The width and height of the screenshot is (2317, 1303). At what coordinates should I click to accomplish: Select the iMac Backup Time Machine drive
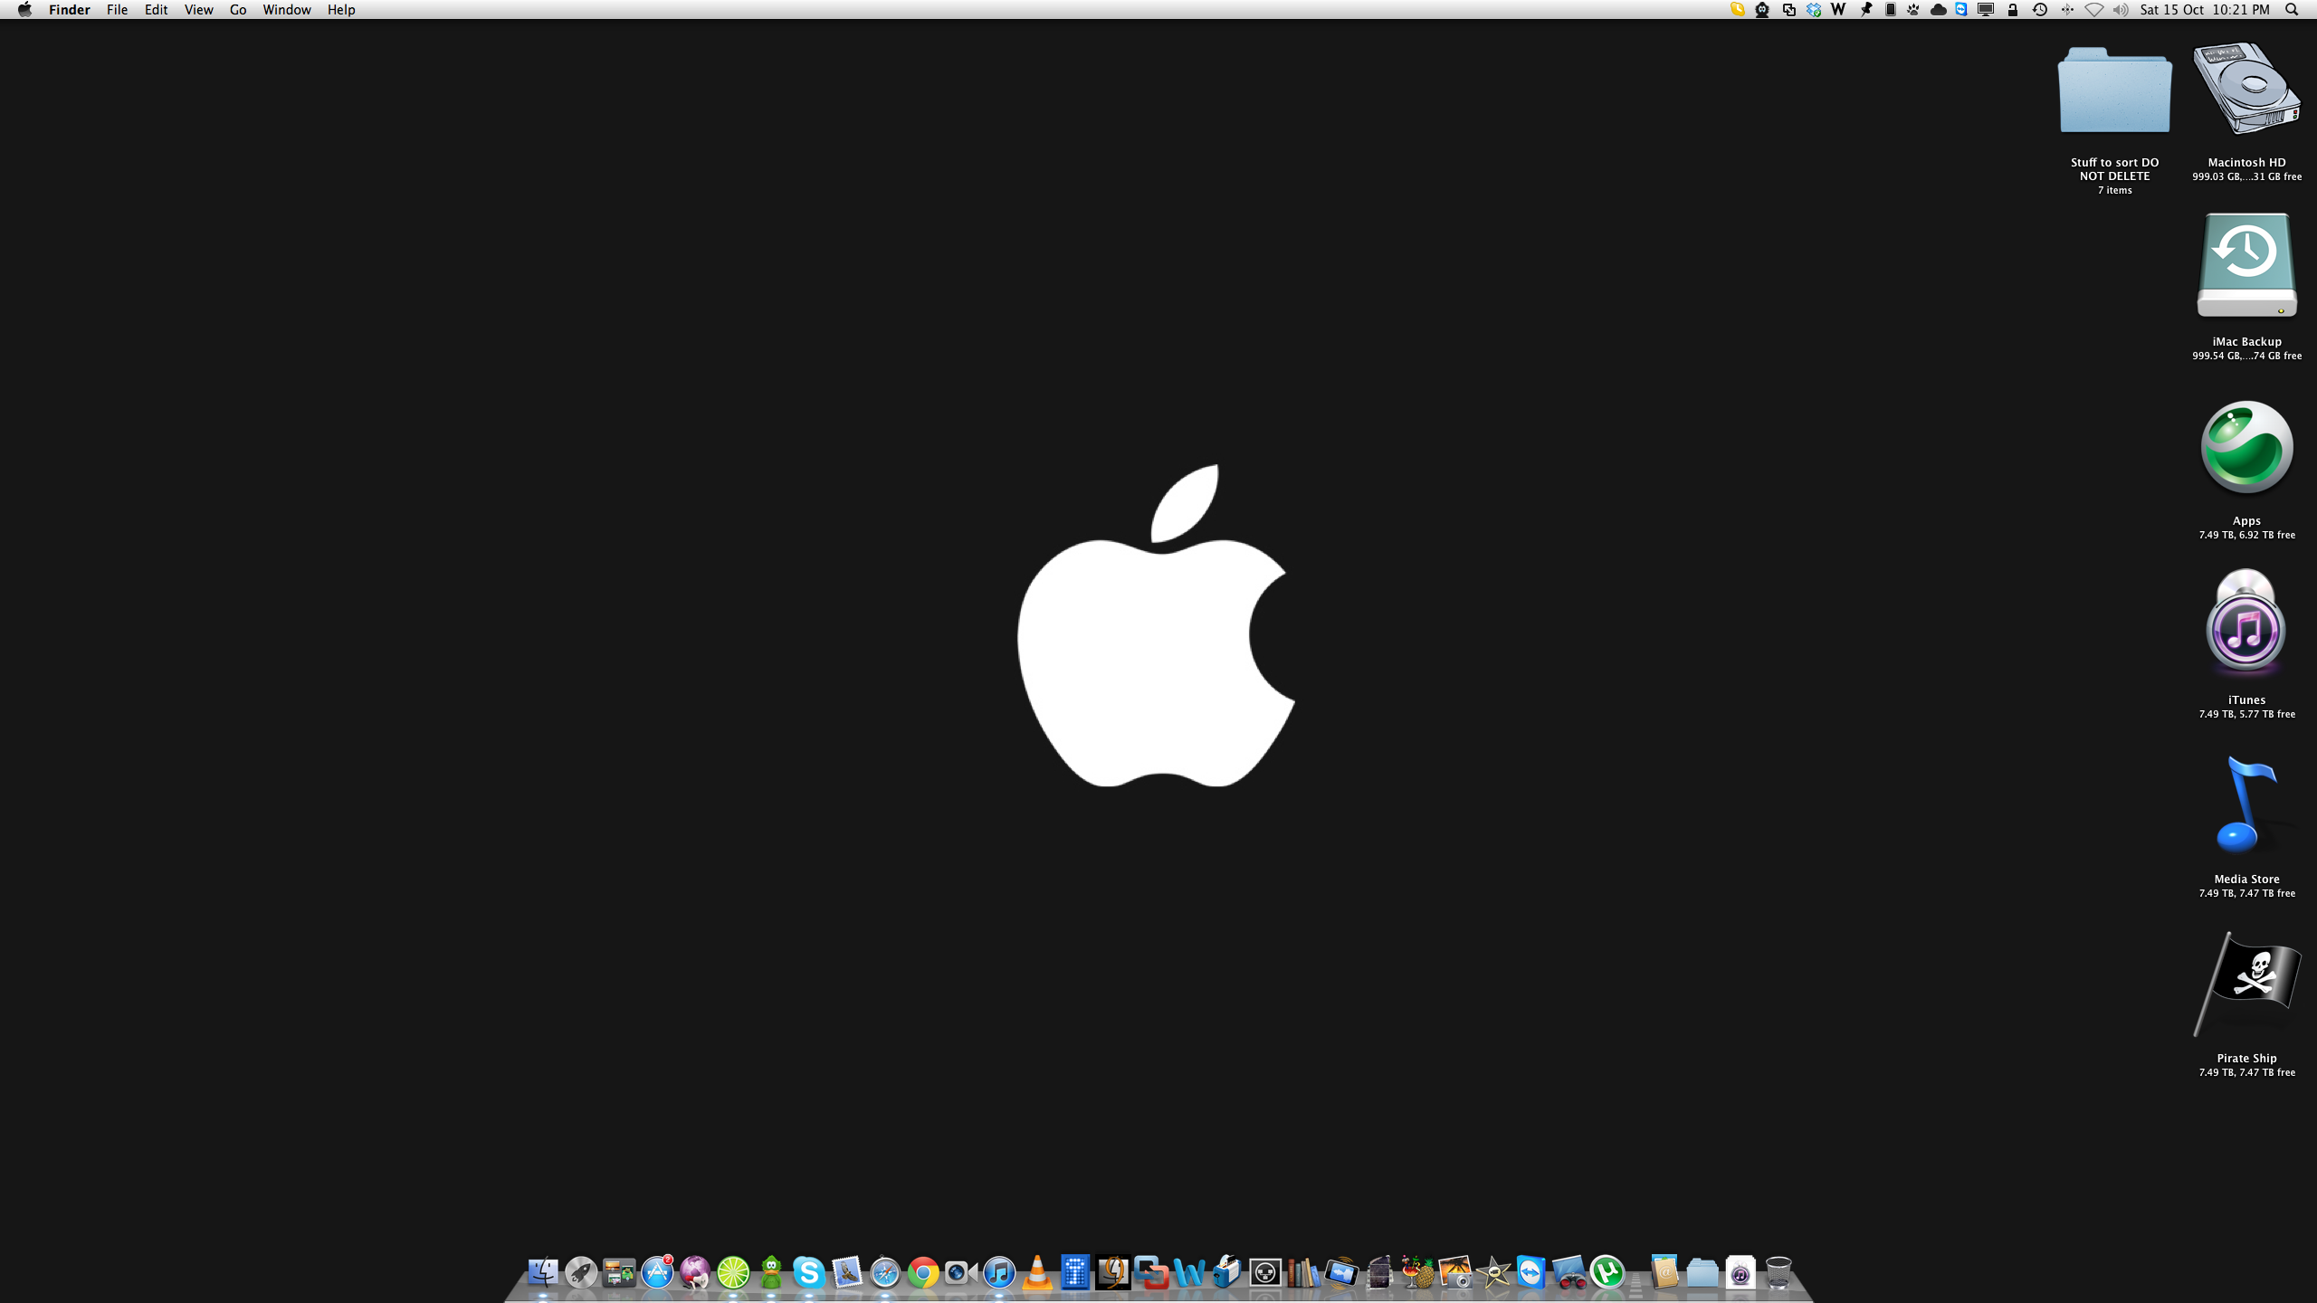[2246, 267]
